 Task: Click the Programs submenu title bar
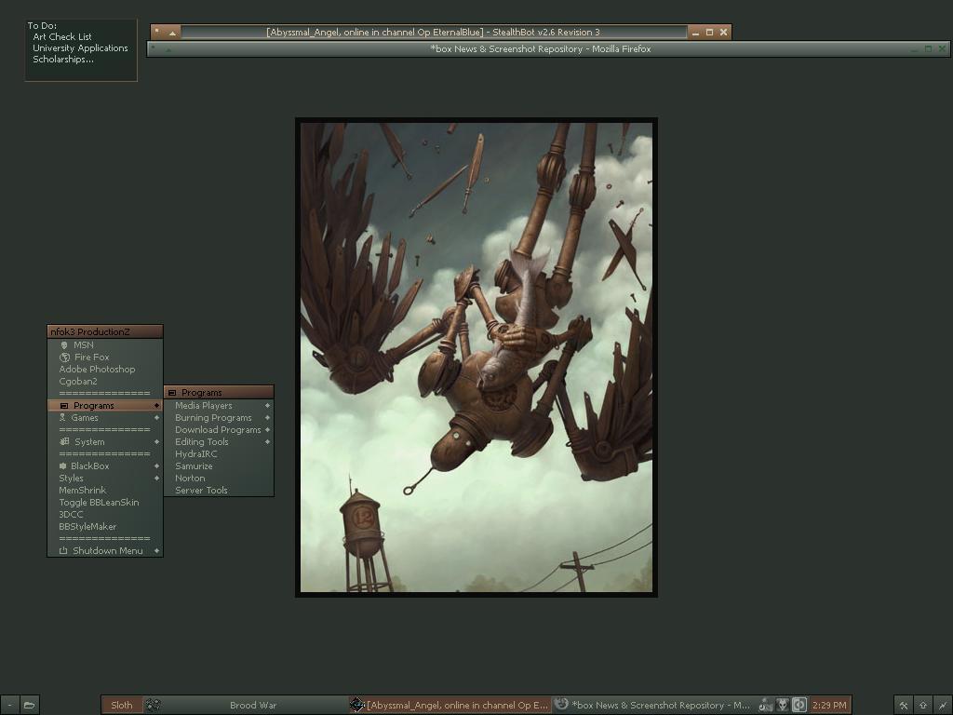pyautogui.click(x=219, y=393)
